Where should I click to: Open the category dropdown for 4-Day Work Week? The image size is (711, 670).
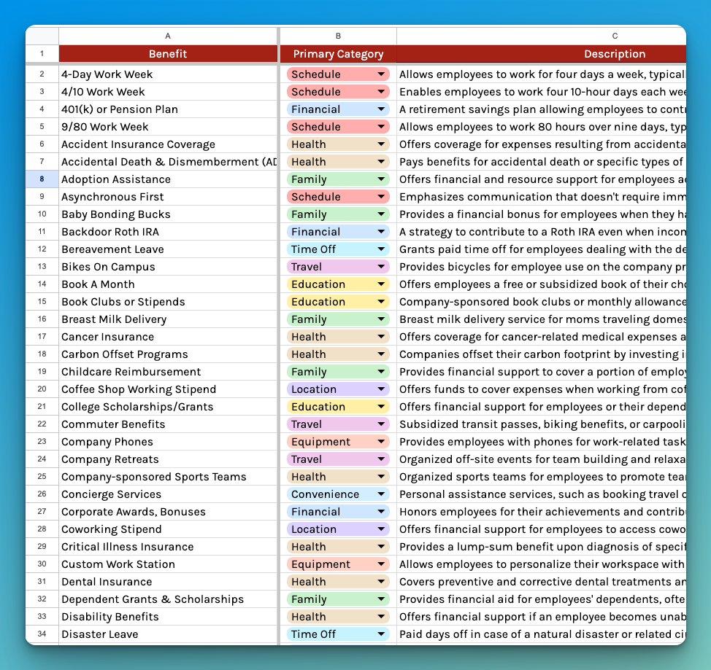[x=381, y=74]
